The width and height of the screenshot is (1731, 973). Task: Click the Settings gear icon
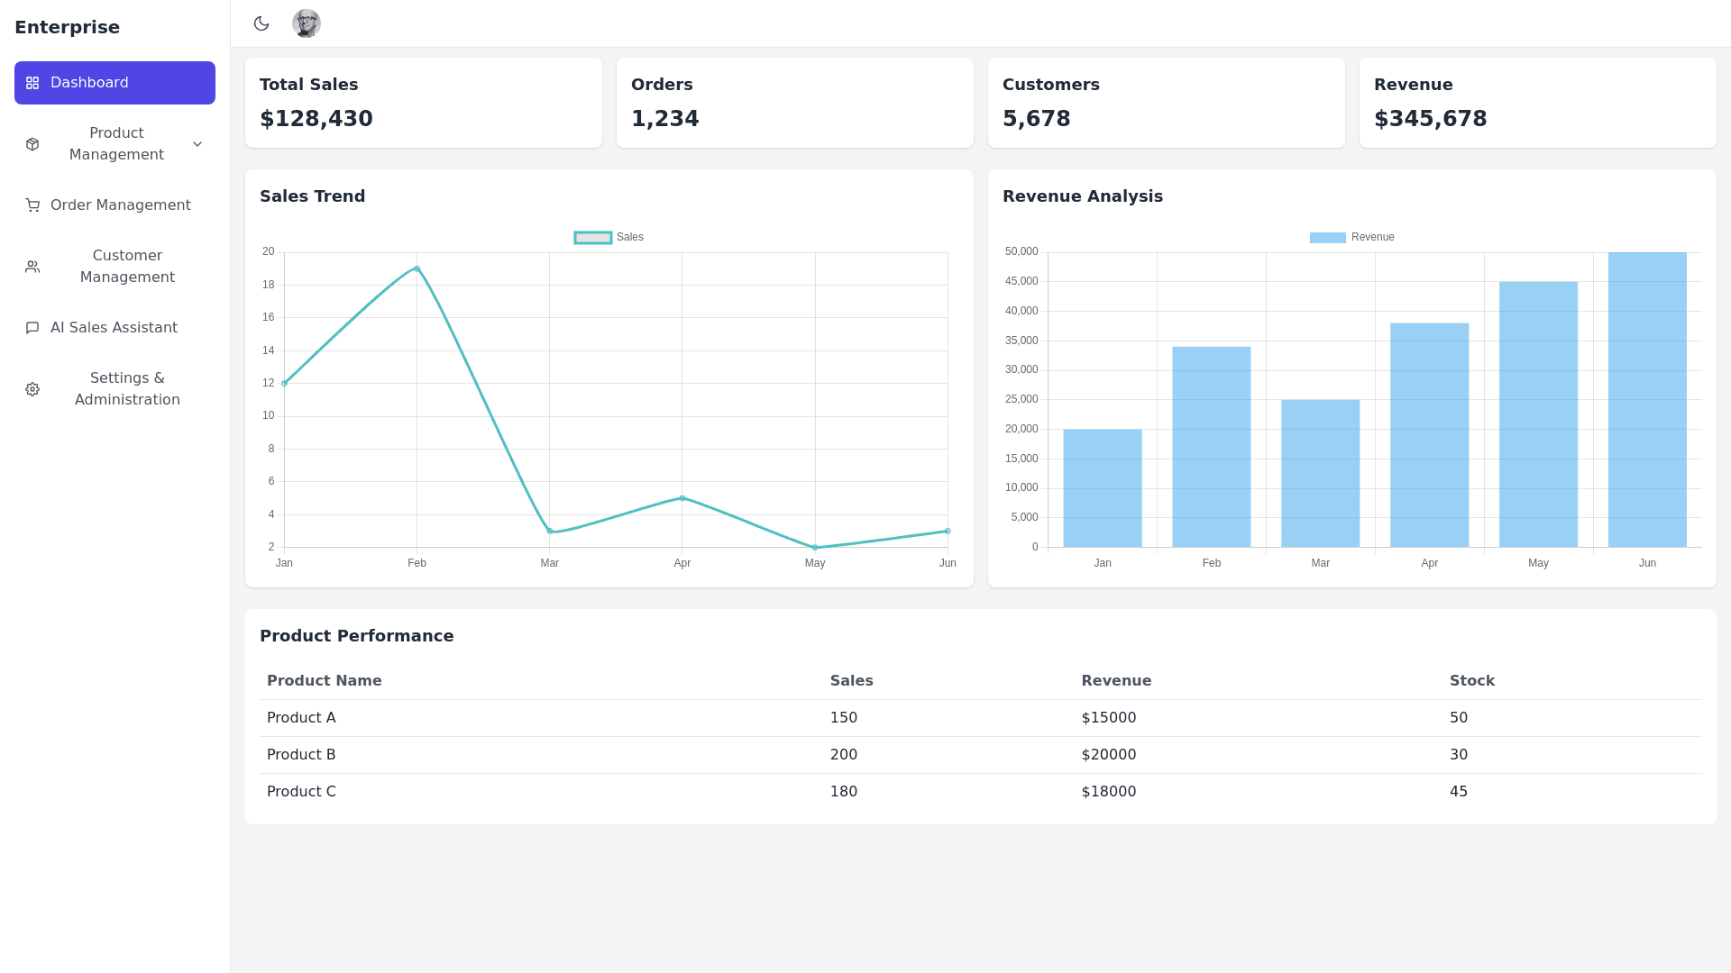tap(32, 389)
